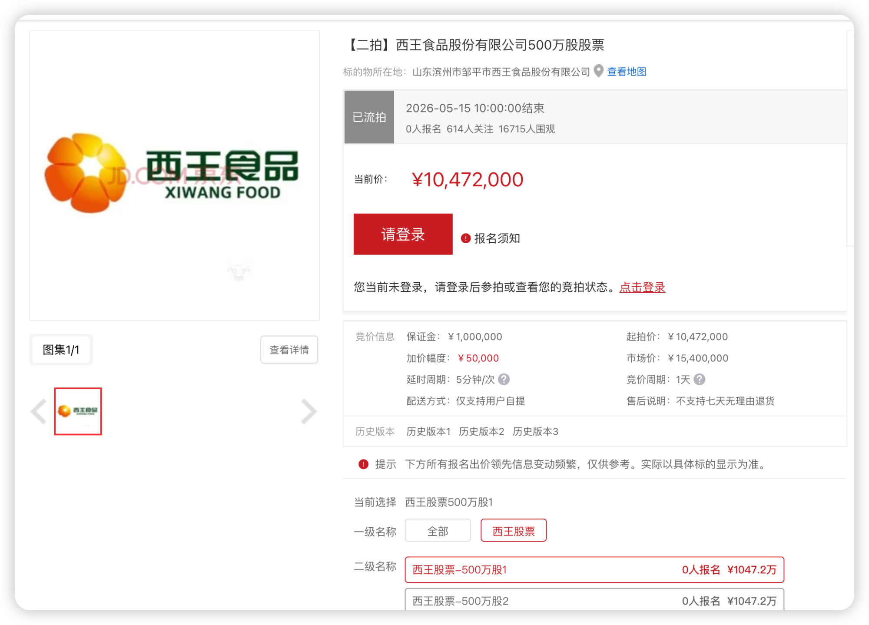Click the 已流拍 status badge

(369, 117)
